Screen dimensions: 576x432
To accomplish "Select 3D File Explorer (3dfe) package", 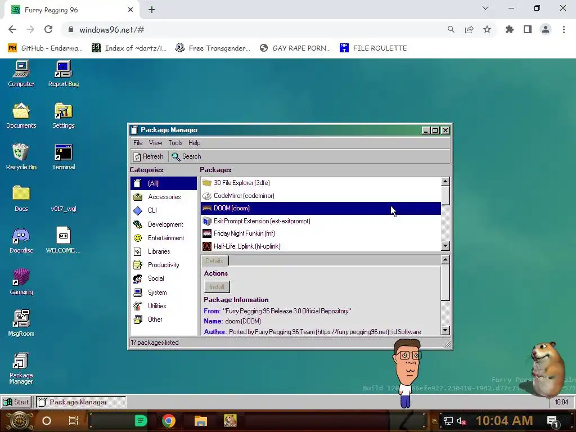I will click(x=321, y=183).
